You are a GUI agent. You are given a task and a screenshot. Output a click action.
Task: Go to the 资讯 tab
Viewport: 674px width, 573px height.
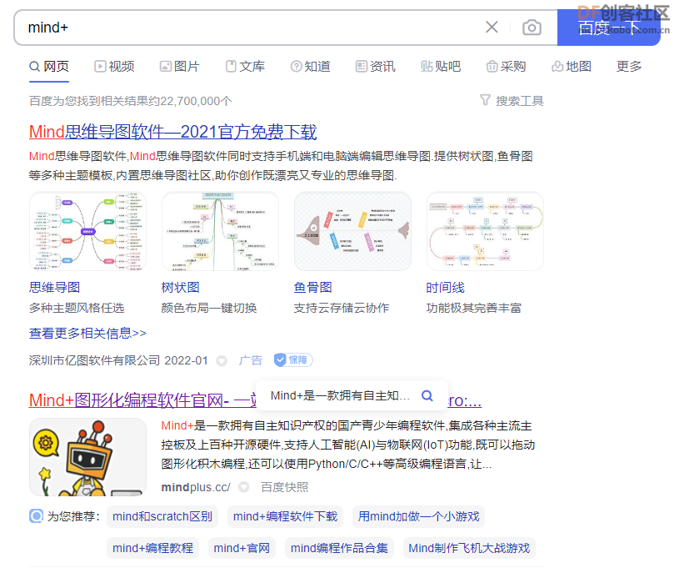point(376,66)
